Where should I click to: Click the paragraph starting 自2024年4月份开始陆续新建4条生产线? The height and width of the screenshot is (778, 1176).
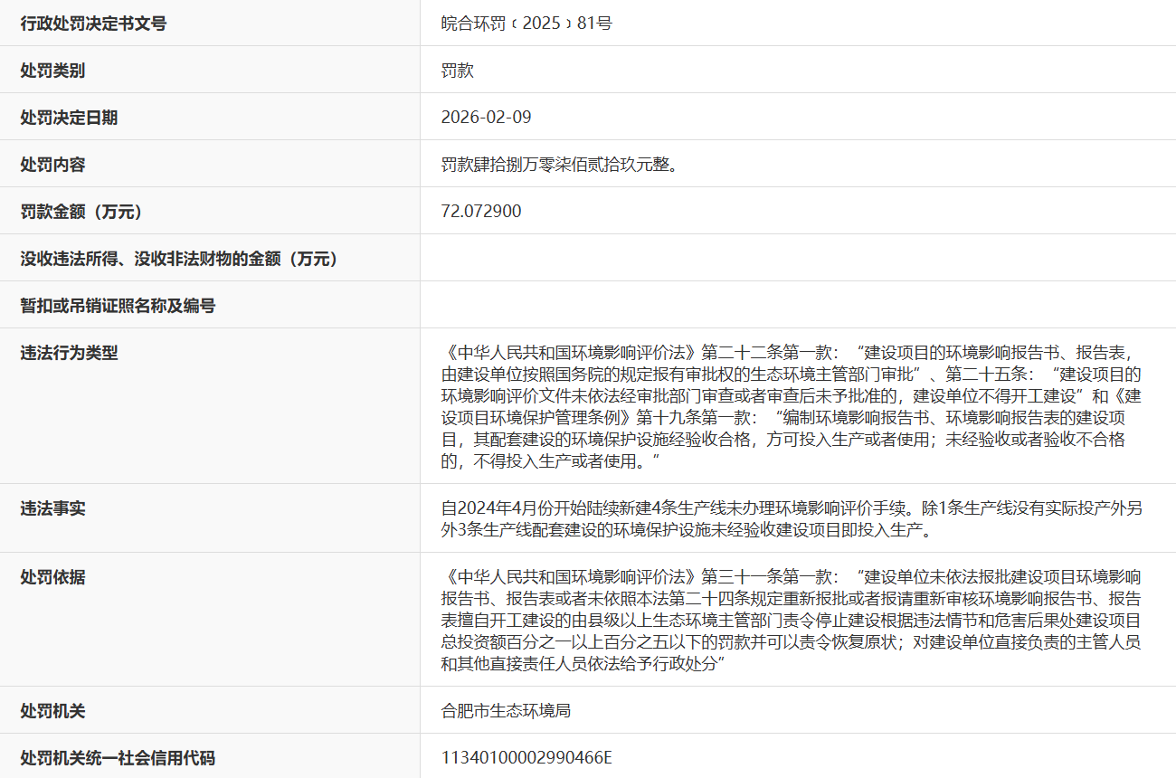[x=792, y=519]
